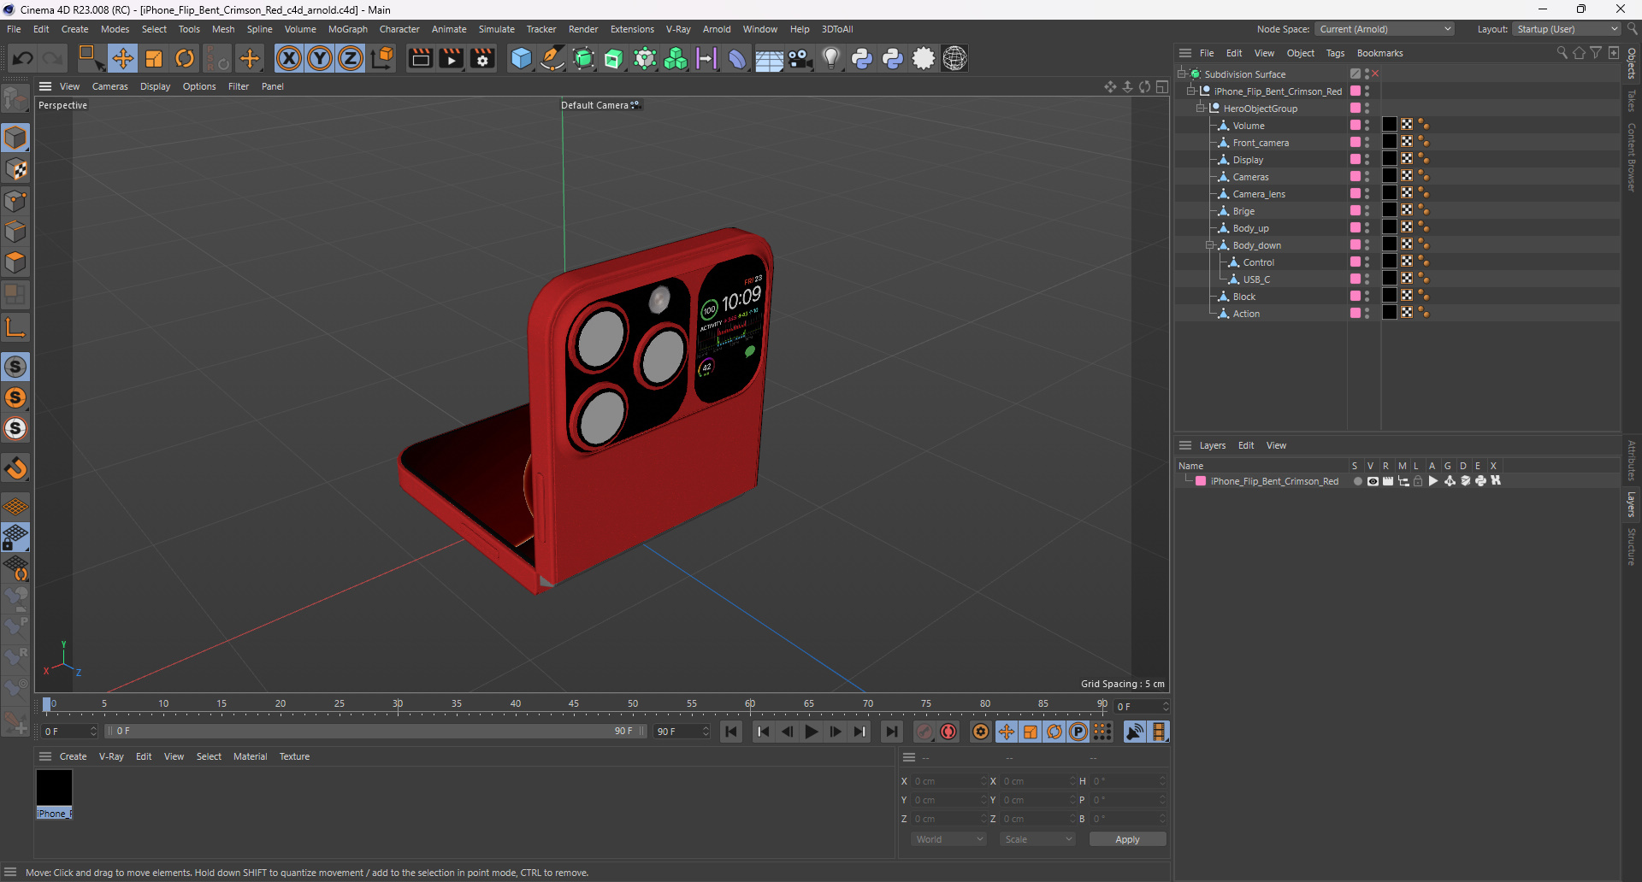Click Play Forward button
The width and height of the screenshot is (1642, 882).
[x=811, y=732]
